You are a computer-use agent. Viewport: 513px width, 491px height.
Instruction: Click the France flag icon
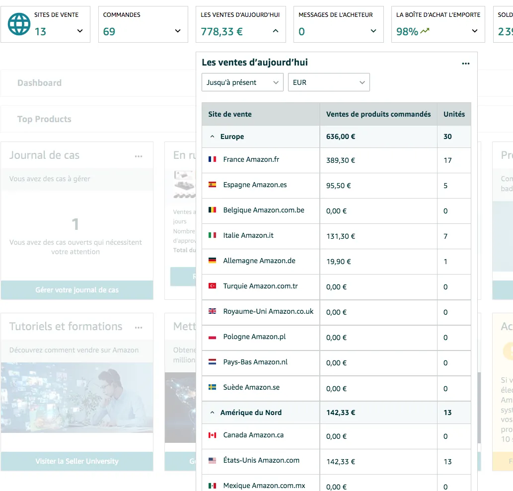click(x=213, y=159)
